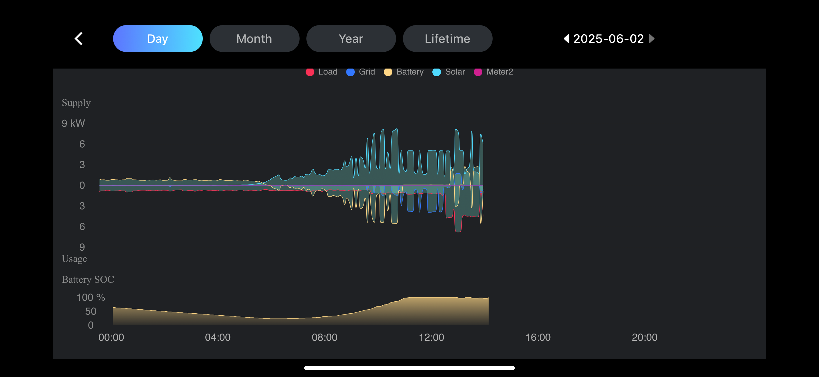The image size is (819, 377).
Task: Switch to the Month tab
Action: click(254, 39)
